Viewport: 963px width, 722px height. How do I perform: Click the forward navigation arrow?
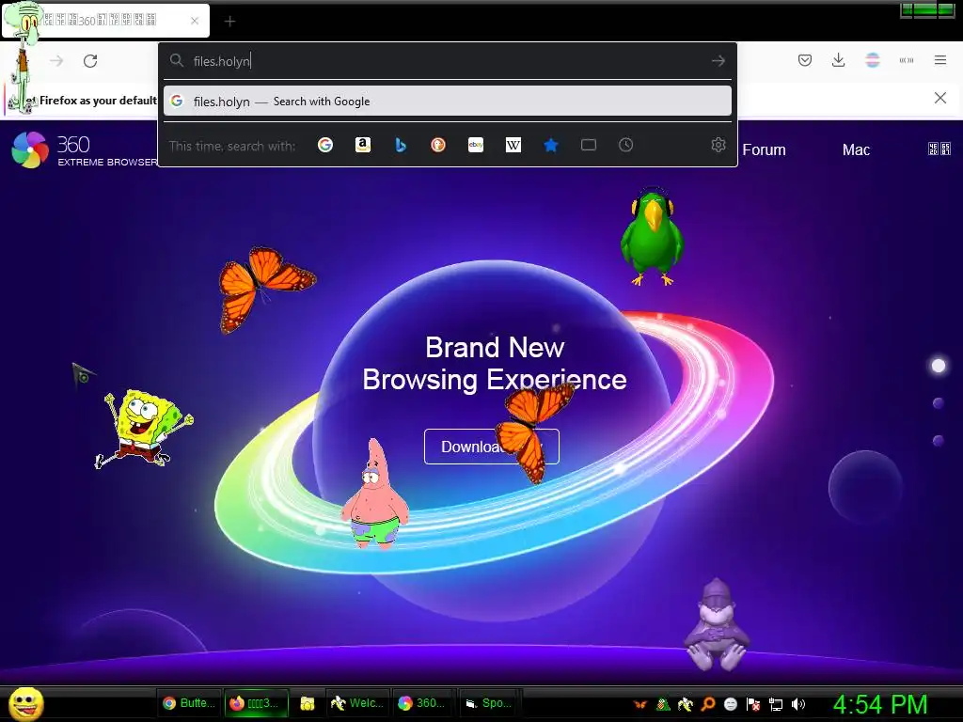56,61
